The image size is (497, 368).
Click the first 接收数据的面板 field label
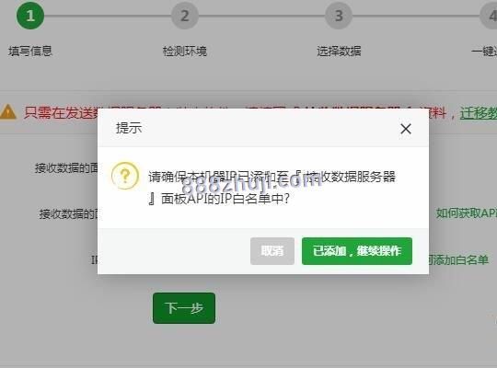pyautogui.click(x=66, y=168)
